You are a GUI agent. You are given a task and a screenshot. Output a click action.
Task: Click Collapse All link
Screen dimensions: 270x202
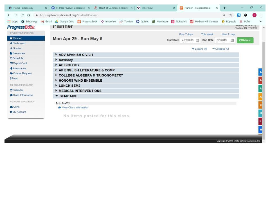pyautogui.click(x=220, y=49)
